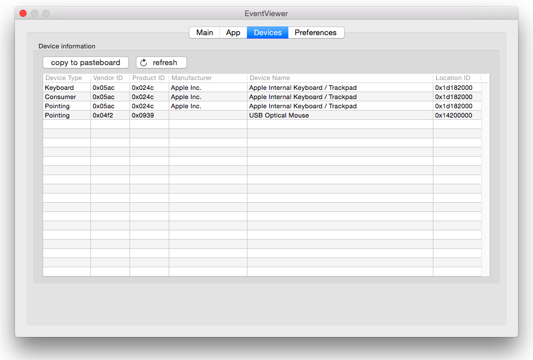Click the Product ID column header

[149, 78]
